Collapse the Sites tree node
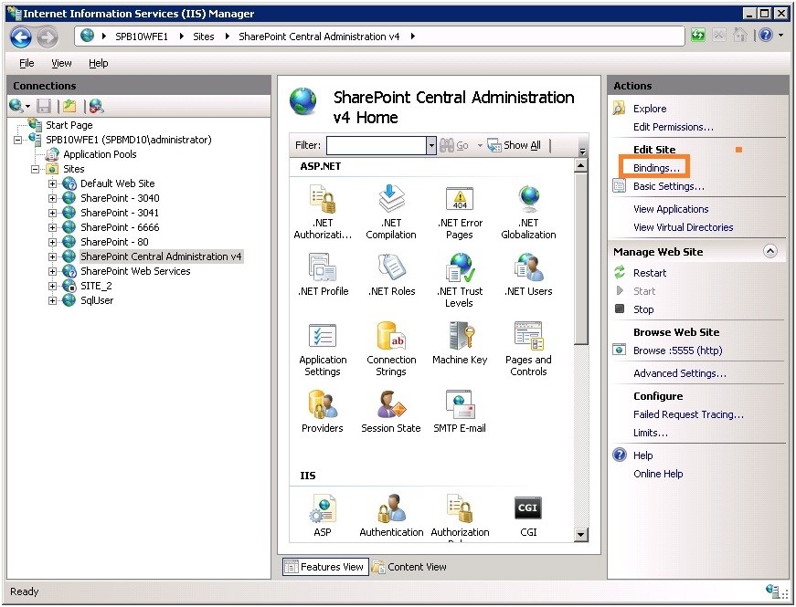The width and height of the screenshot is (796, 607). pos(35,170)
